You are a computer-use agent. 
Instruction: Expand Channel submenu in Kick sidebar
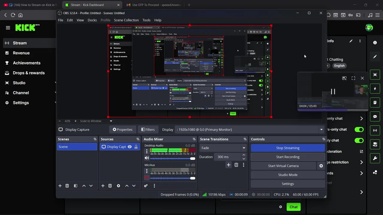(55, 93)
